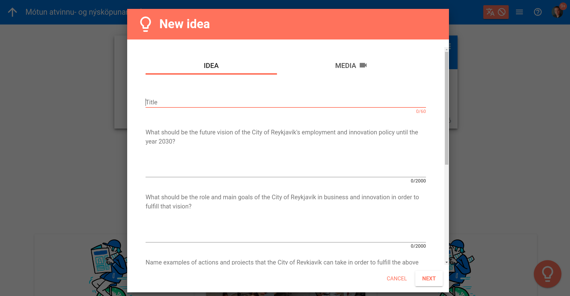This screenshot has width=570, height=296.
Task: Click the Mótun atvinnu- og nýsköpunar header title
Action: pyautogui.click(x=76, y=12)
